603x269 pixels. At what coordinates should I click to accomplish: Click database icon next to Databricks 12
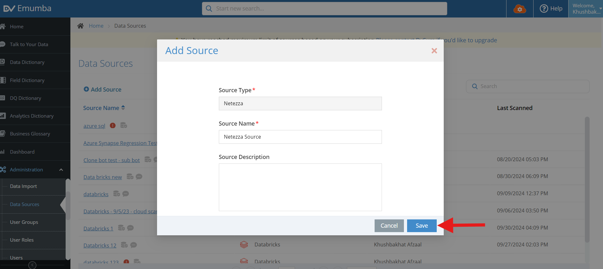click(124, 245)
